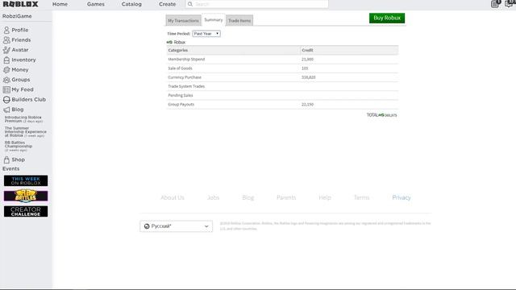Open the Jobs footer link

coord(213,197)
